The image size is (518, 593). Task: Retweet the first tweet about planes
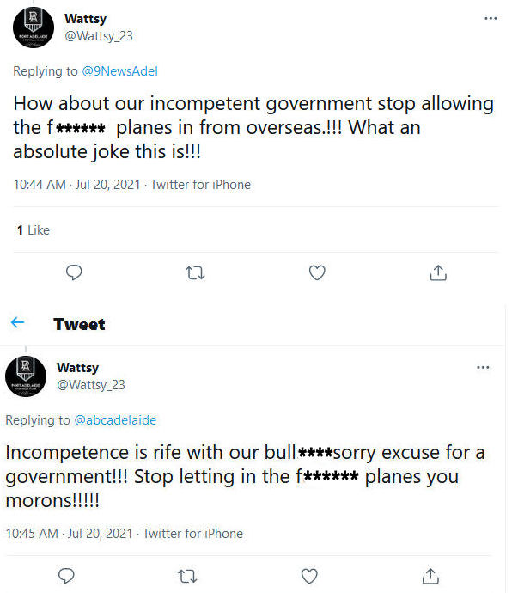[196, 272]
